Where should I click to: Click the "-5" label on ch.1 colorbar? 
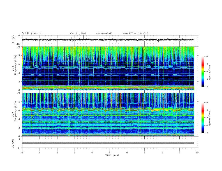[x=207, y=72]
